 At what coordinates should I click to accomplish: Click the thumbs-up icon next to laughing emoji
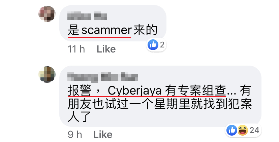(x=232, y=130)
